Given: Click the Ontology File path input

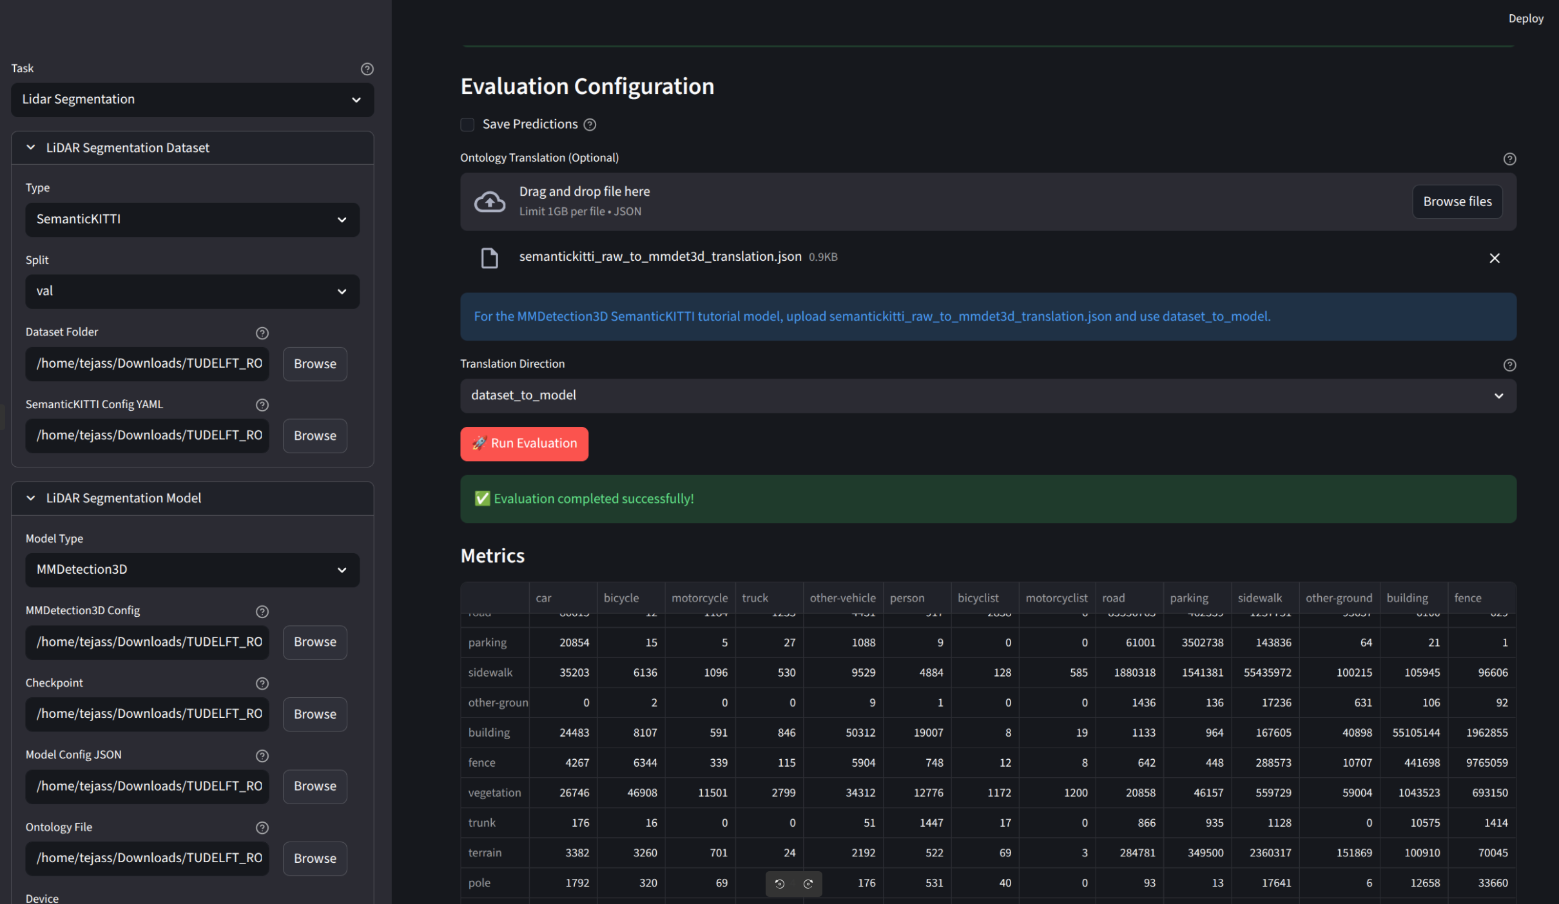Looking at the screenshot, I should (147, 858).
